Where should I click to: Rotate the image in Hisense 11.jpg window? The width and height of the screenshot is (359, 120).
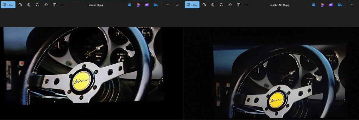tap(20, 5)
